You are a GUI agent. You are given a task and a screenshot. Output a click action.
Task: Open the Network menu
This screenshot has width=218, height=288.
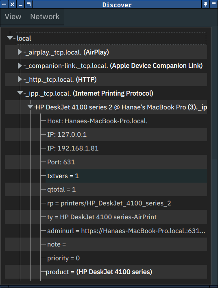pyautogui.click(x=45, y=17)
